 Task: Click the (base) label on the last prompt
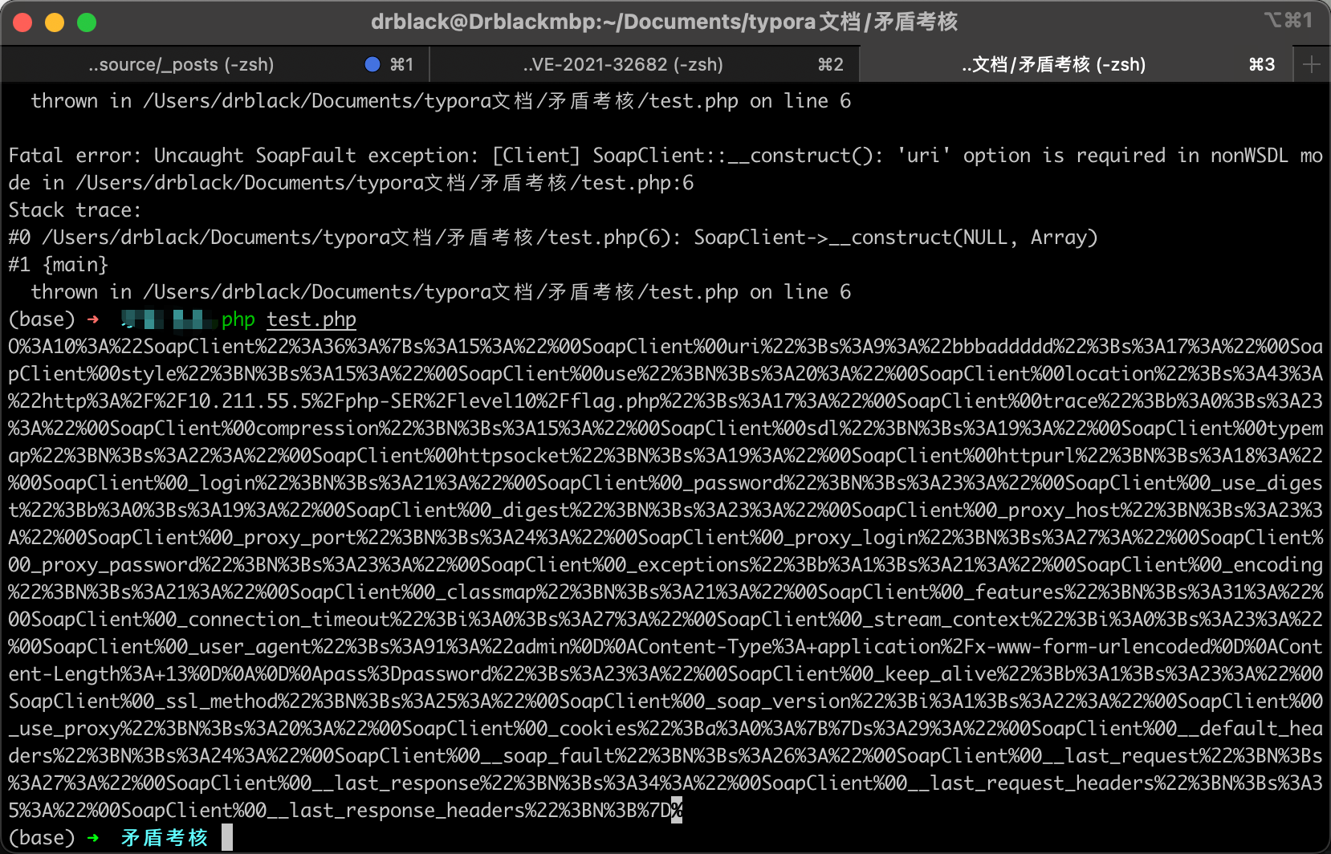pyautogui.click(x=42, y=838)
